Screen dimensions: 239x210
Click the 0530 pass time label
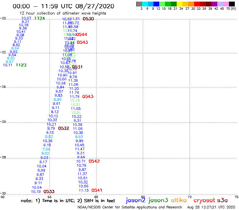click(x=88, y=19)
